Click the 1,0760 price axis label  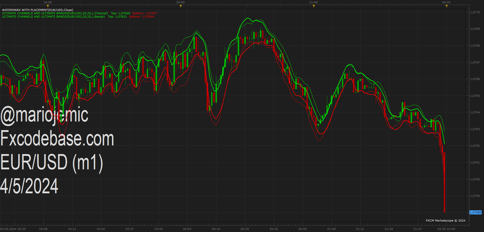pos(475,179)
